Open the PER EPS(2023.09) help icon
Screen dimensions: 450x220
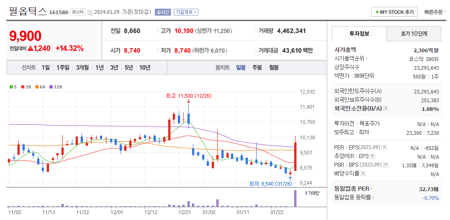[384, 147]
